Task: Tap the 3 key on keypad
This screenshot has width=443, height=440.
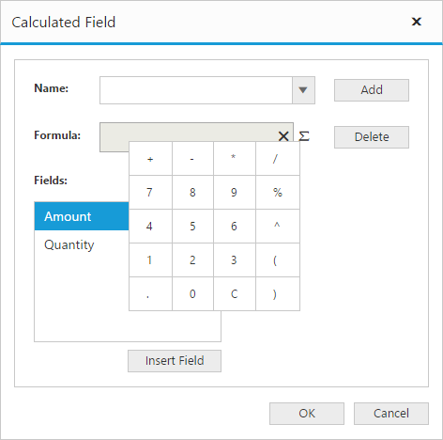Action: click(x=235, y=260)
